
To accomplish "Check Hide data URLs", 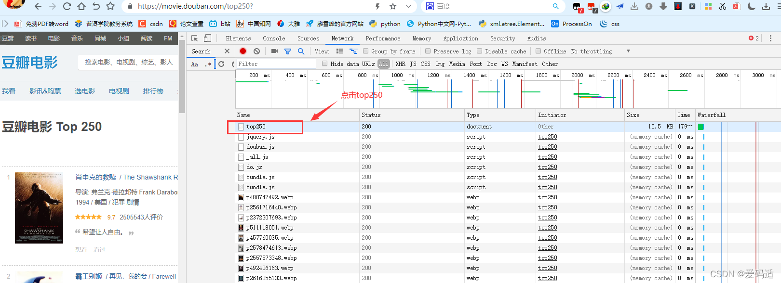I will pos(325,64).
